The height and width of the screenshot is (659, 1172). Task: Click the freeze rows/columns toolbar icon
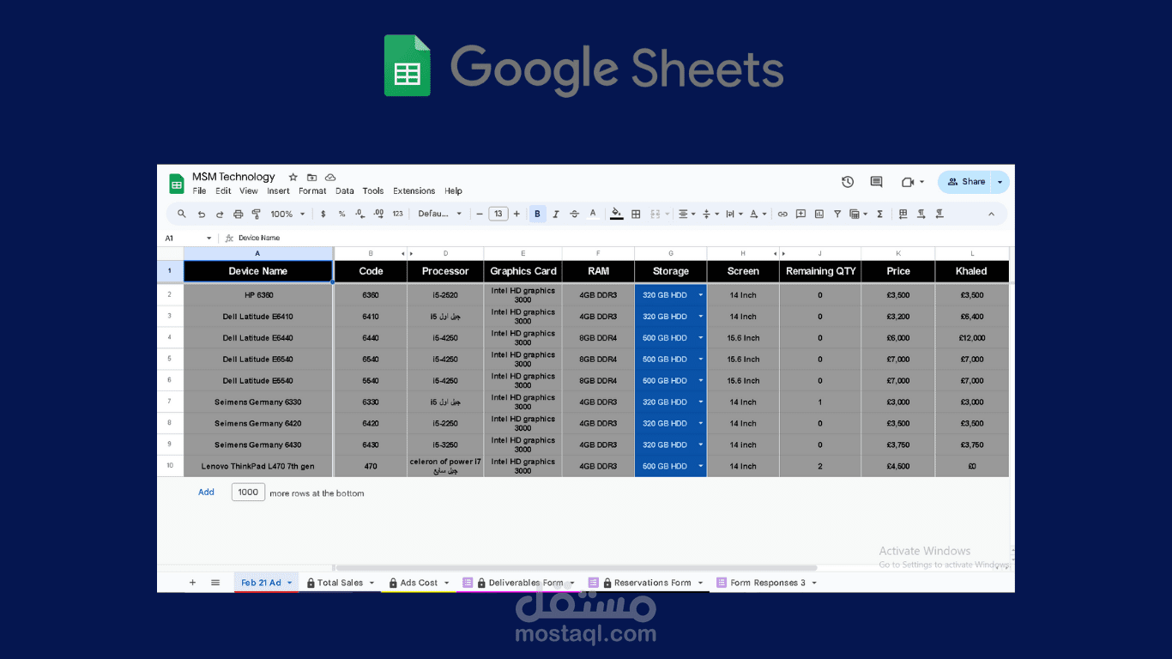click(x=903, y=215)
